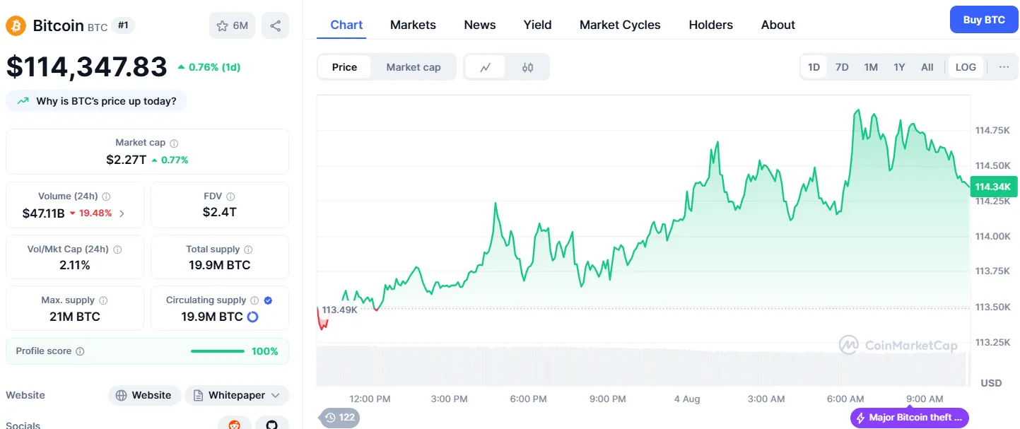
Task: Select the Price toggle option
Action: [x=344, y=67]
